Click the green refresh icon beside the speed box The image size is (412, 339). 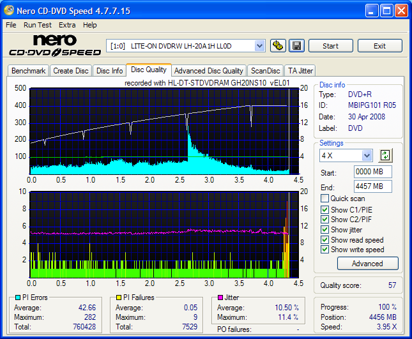[385, 155]
